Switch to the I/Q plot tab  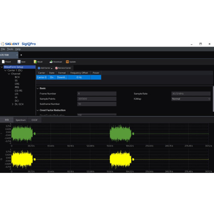coord(7,120)
